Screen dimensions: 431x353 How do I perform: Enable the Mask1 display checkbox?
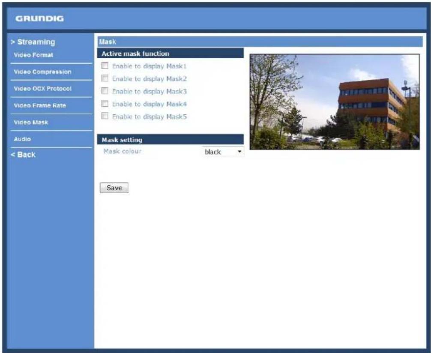(x=105, y=66)
